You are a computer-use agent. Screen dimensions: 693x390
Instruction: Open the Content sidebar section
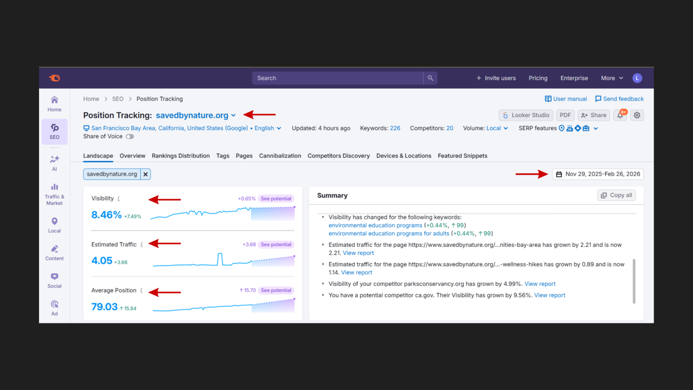[x=55, y=253]
